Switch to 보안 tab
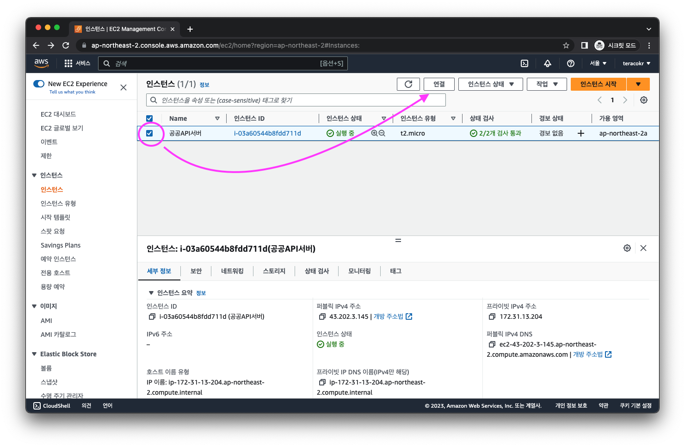 click(x=196, y=271)
